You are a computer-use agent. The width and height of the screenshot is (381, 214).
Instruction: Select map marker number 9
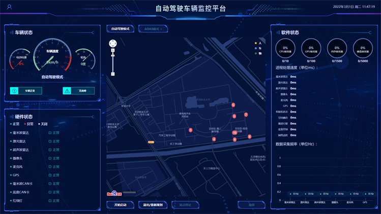click(235, 139)
